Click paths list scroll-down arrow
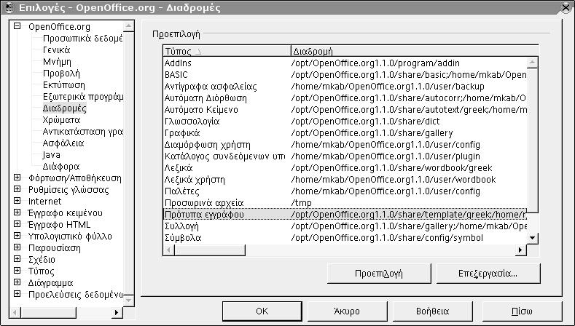 tap(532, 238)
